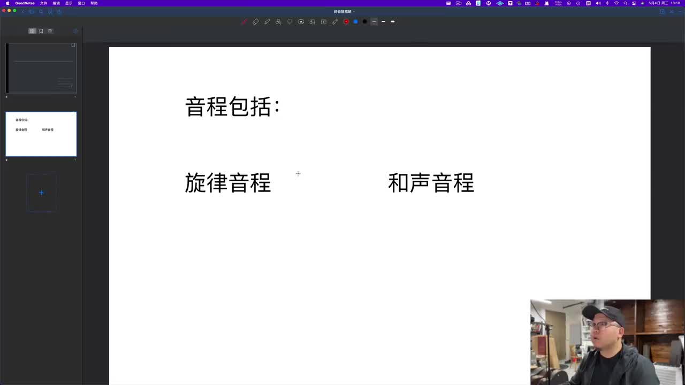685x385 pixels.
Task: Choose the red pen color
Action: pyautogui.click(x=346, y=22)
